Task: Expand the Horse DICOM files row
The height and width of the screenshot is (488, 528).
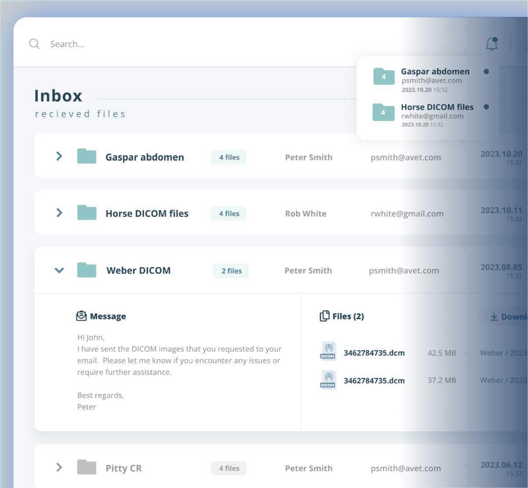Action: pos(59,213)
